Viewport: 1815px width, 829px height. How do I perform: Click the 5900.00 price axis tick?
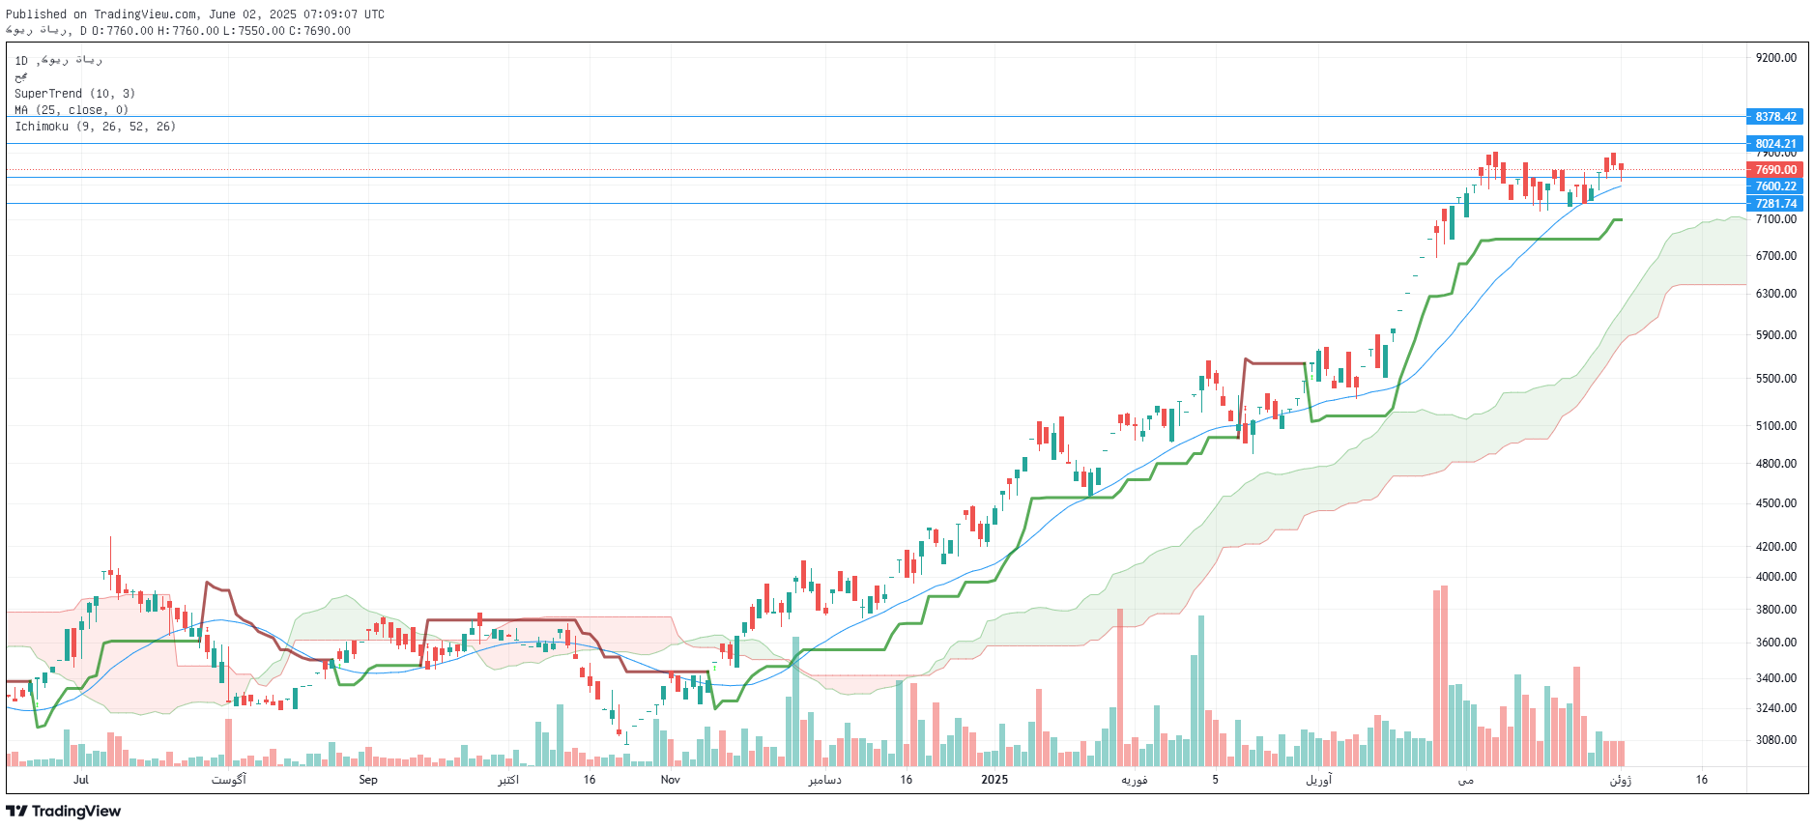click(1776, 335)
